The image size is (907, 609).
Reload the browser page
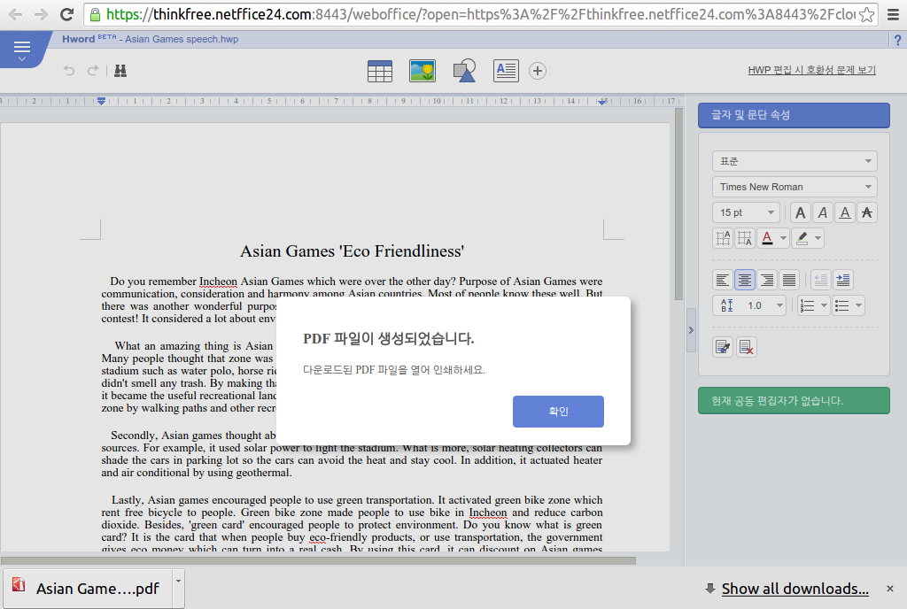click(x=66, y=14)
